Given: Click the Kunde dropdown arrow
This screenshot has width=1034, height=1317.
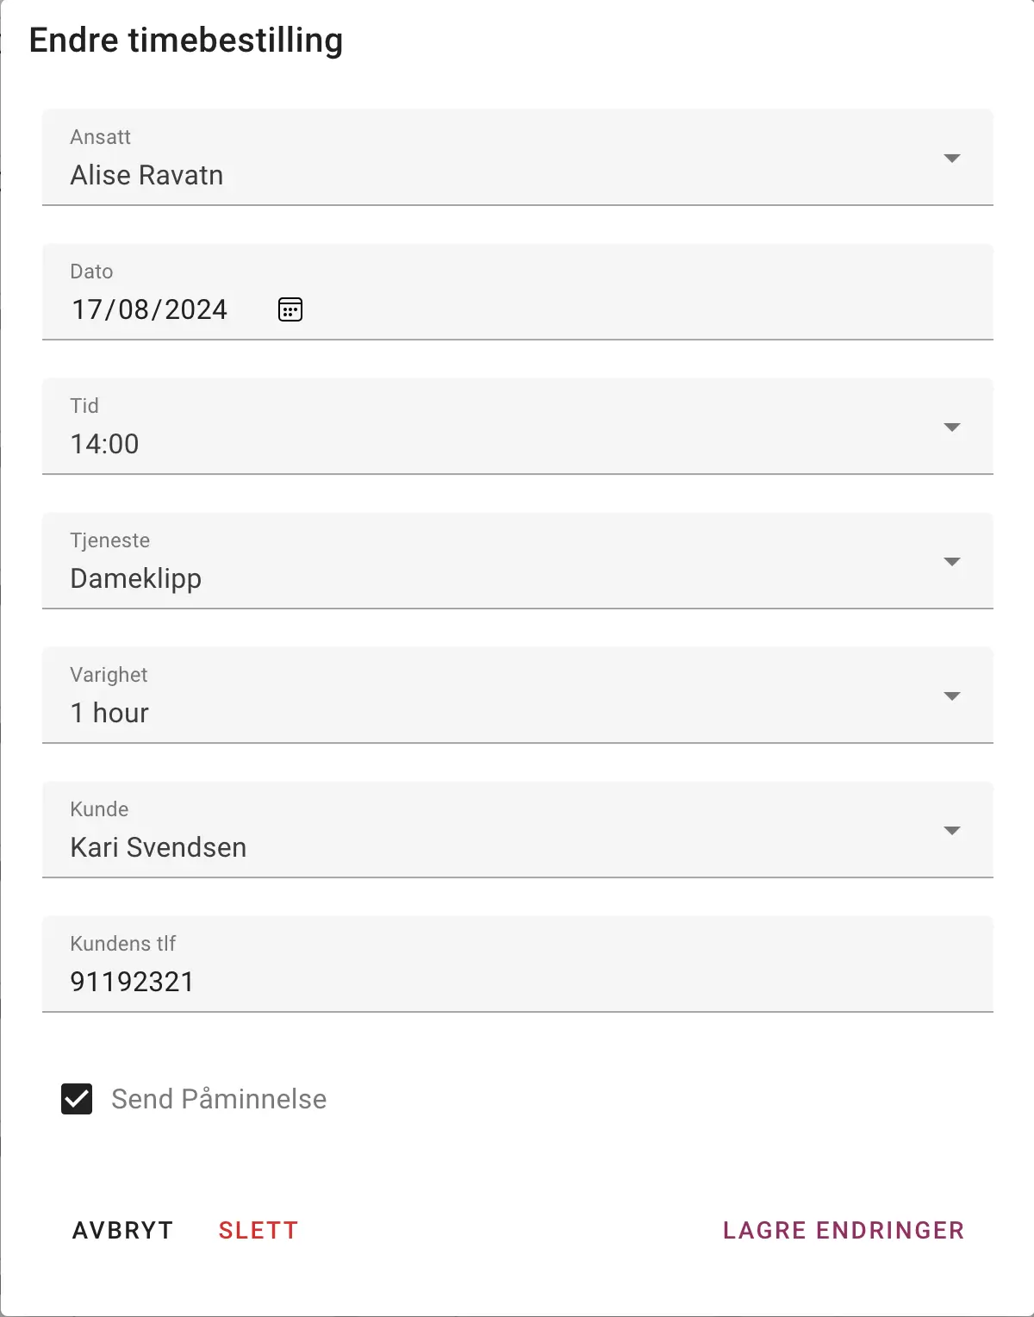Looking at the screenshot, I should point(951,831).
